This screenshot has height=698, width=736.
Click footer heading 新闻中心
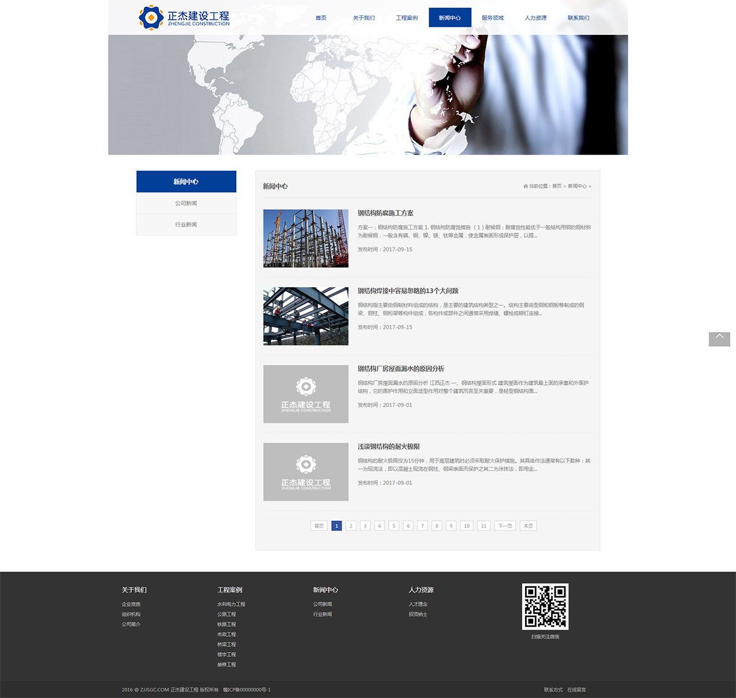[x=326, y=590]
